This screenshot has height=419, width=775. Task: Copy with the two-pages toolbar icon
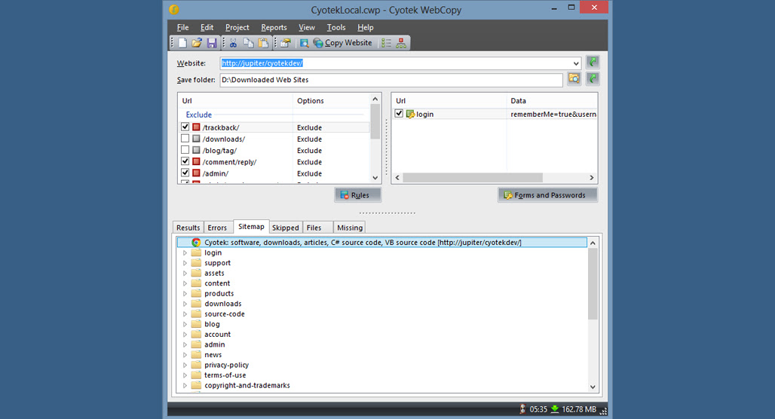(248, 43)
